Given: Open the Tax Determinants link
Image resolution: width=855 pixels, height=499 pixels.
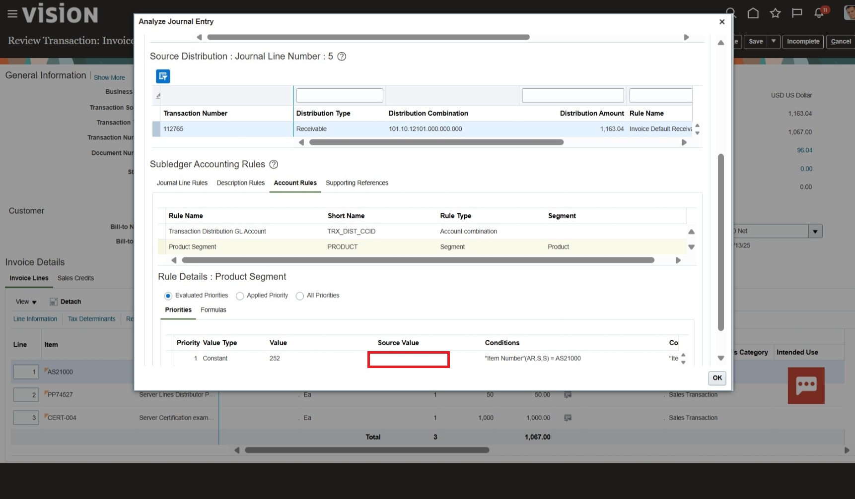Looking at the screenshot, I should click(x=91, y=319).
